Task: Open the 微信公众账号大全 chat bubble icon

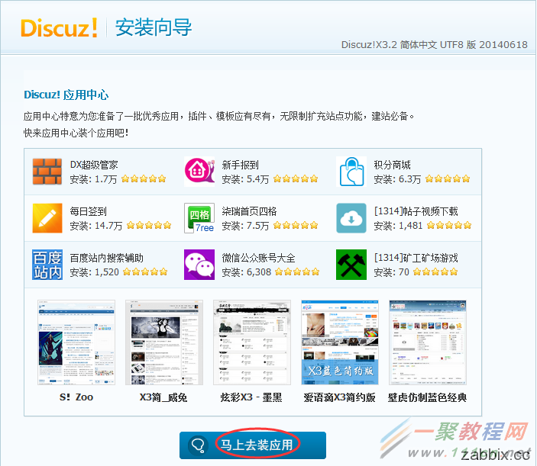Action: [x=199, y=265]
